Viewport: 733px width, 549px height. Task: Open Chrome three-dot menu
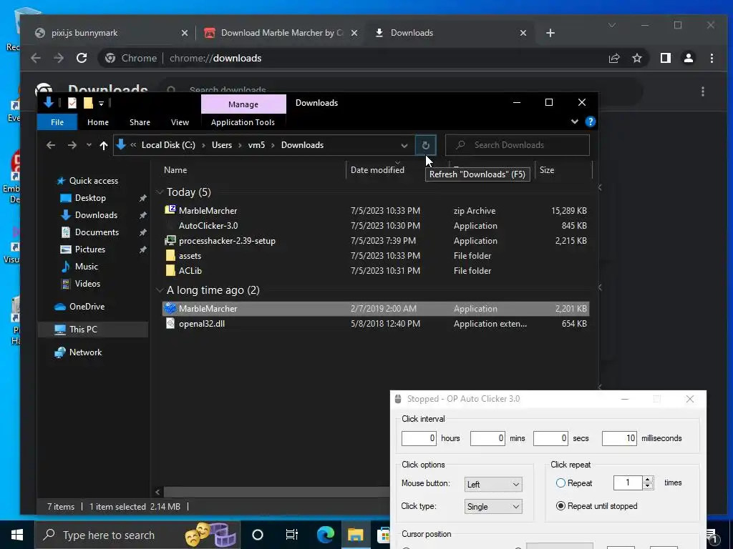click(712, 58)
